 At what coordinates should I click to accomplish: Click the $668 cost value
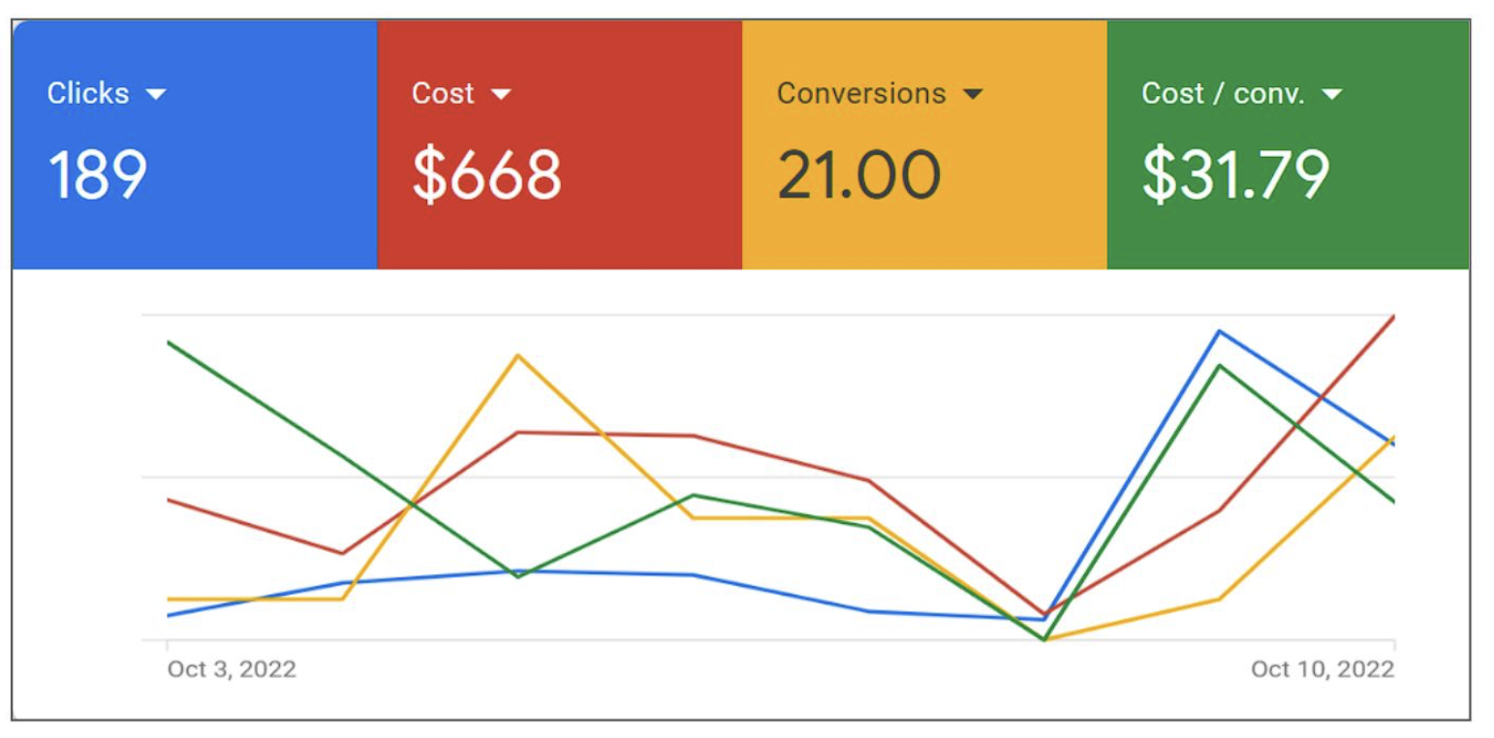[x=486, y=175]
